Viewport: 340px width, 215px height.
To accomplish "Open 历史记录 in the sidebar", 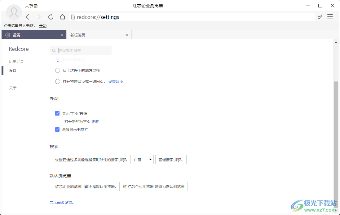I will pos(16,62).
